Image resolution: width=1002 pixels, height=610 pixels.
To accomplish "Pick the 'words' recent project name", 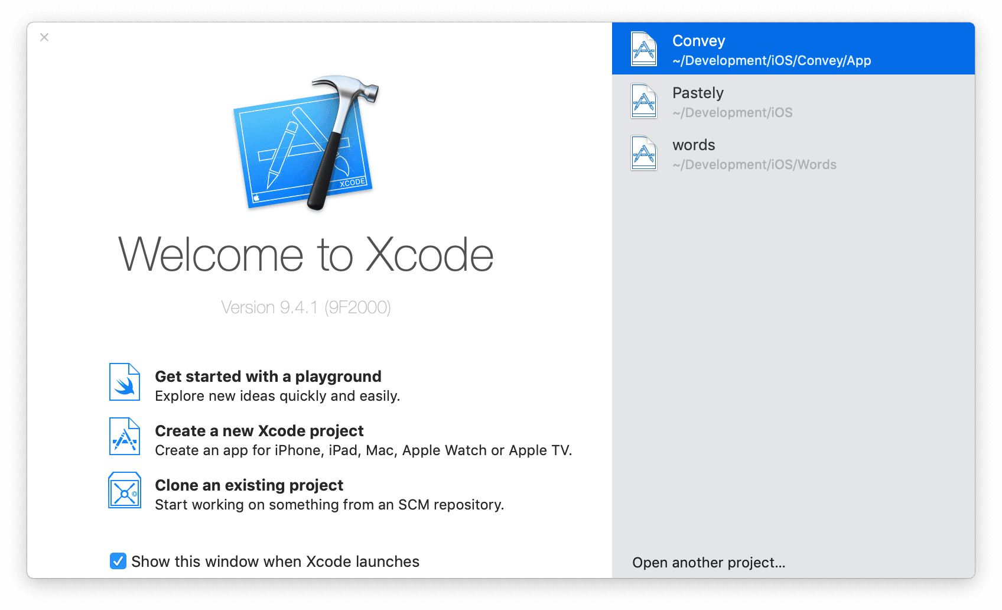I will (x=694, y=145).
